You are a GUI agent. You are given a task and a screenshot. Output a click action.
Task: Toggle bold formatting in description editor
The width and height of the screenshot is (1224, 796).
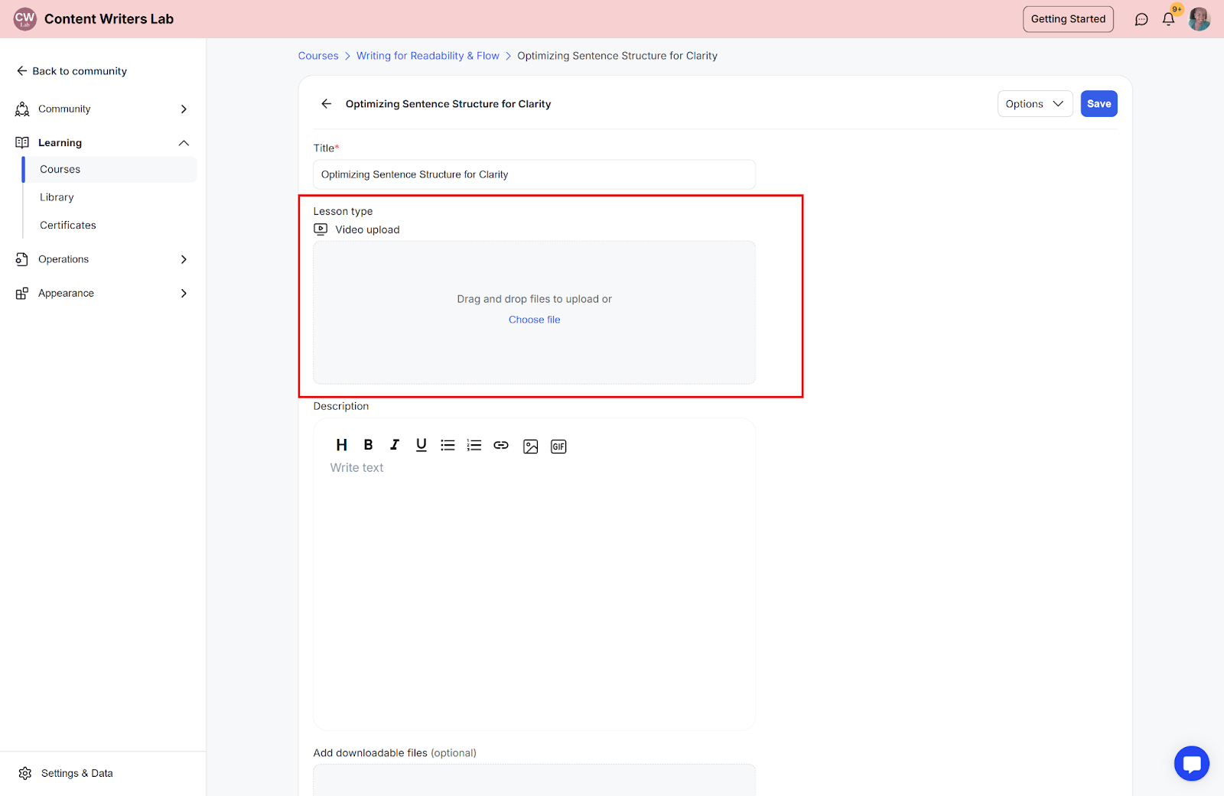pos(368,445)
